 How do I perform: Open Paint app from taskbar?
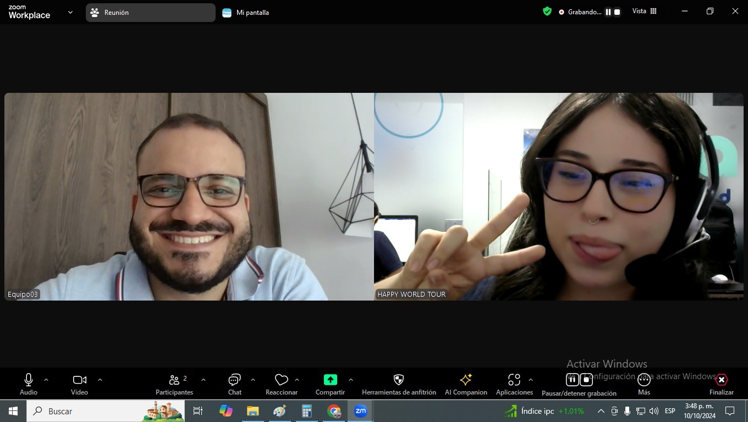pos(279,411)
